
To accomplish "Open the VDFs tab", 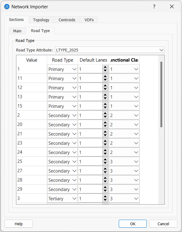I will click(x=89, y=20).
